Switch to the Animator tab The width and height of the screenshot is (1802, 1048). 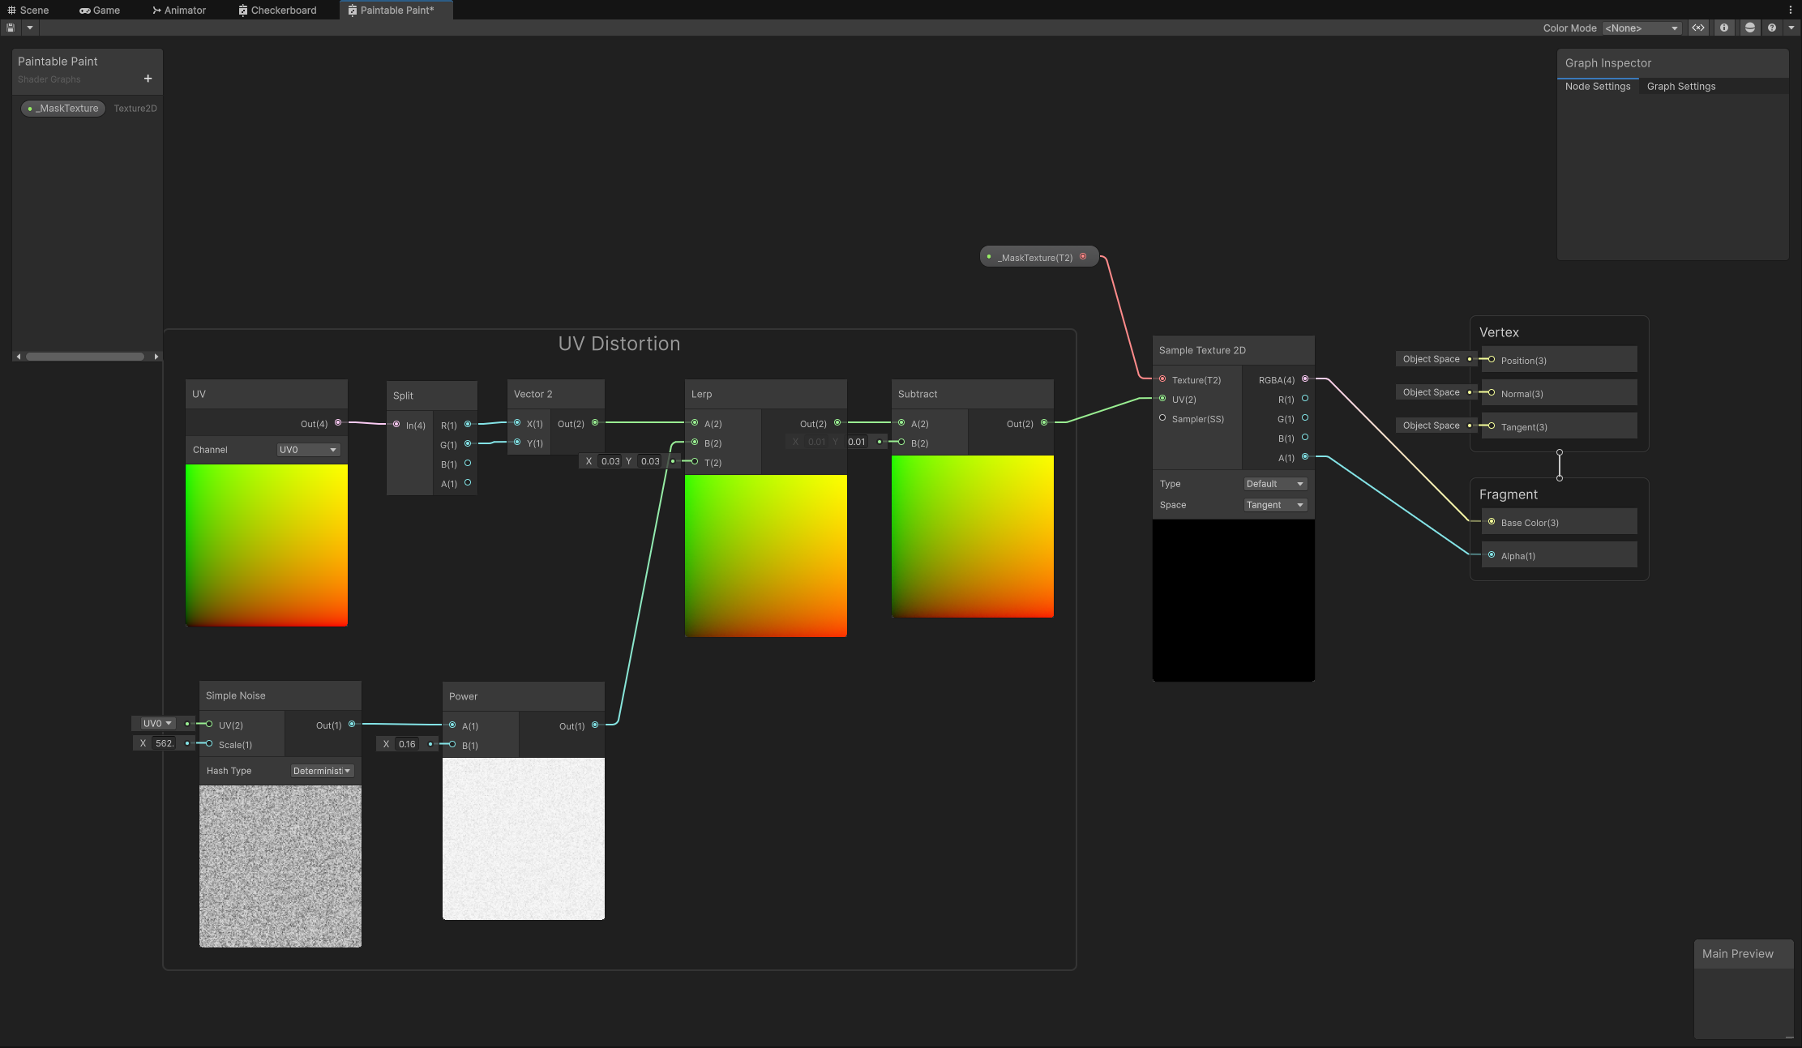179,10
